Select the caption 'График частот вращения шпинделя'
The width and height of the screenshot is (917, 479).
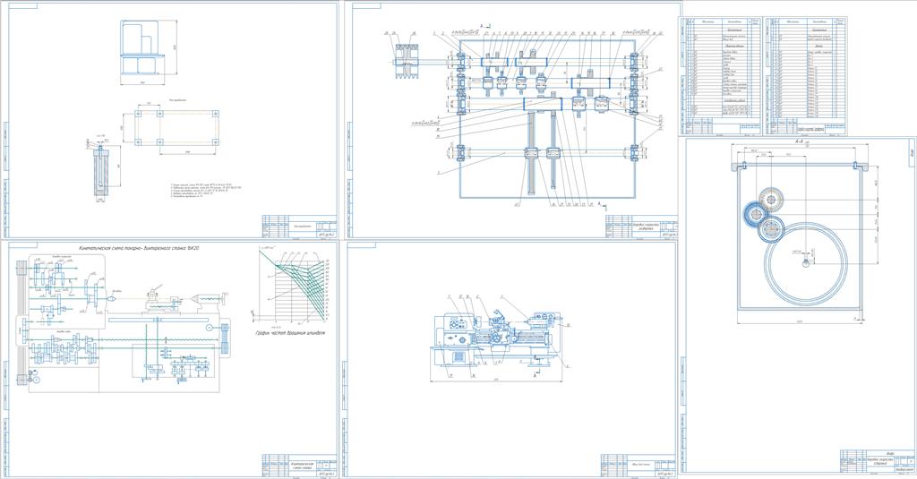coord(289,333)
